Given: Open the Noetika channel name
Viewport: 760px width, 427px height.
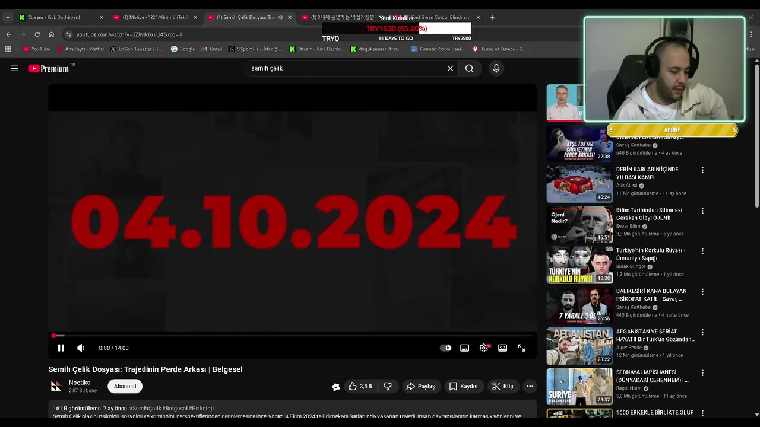Looking at the screenshot, I should [x=80, y=383].
